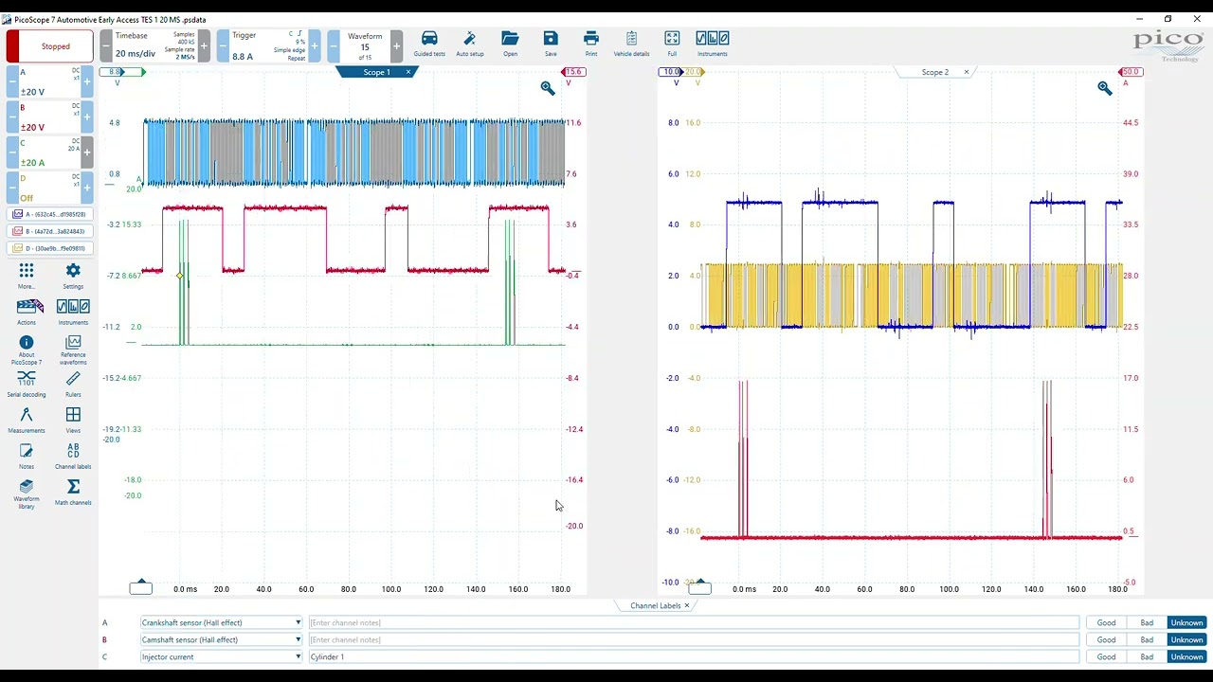1213x682 pixels.
Task: Set Channel A to Unknown
Action: click(1186, 622)
